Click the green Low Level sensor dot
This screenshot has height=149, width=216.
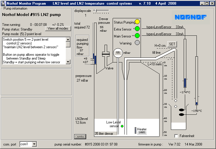tap(122, 126)
